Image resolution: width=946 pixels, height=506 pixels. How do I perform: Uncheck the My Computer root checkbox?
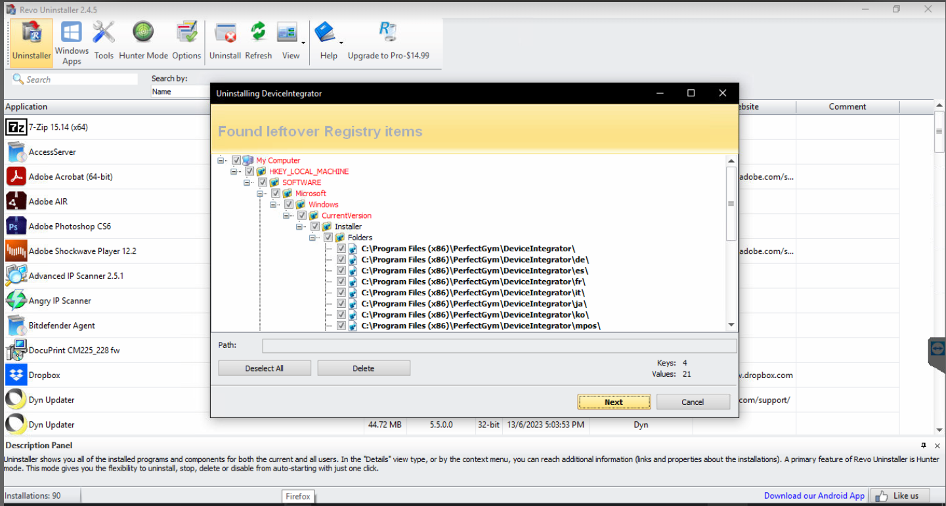[236, 160]
